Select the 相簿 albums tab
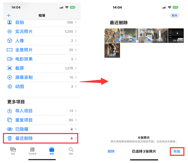The width and height of the screenshot is (188, 163). point(52,151)
